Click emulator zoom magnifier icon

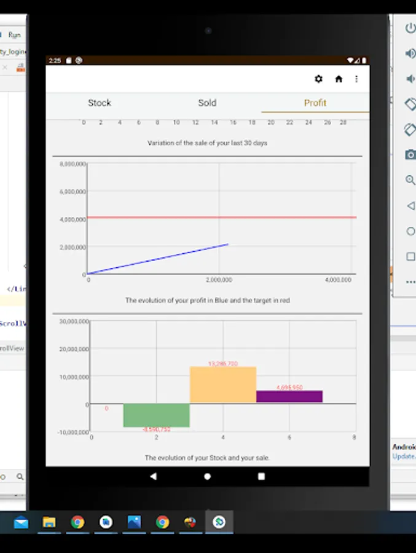(x=410, y=180)
